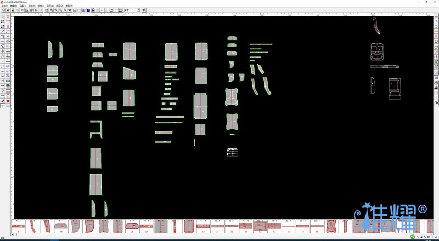The width and height of the screenshot is (439, 241).
Task: Toggle the blue filled piece display icon
Action: coord(88,10)
